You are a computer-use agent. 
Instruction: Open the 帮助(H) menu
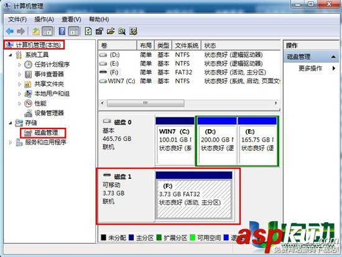coord(99,19)
